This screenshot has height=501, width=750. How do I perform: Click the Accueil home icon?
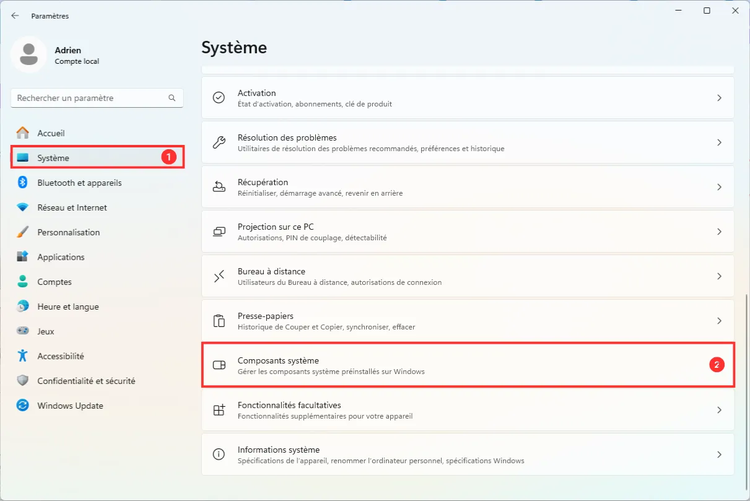pos(23,133)
